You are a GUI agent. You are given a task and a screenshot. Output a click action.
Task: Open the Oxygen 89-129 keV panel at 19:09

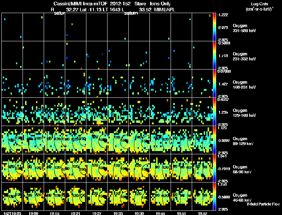33,140
